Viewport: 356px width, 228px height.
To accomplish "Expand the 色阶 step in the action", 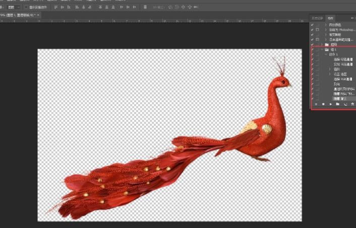I will coord(330,69).
